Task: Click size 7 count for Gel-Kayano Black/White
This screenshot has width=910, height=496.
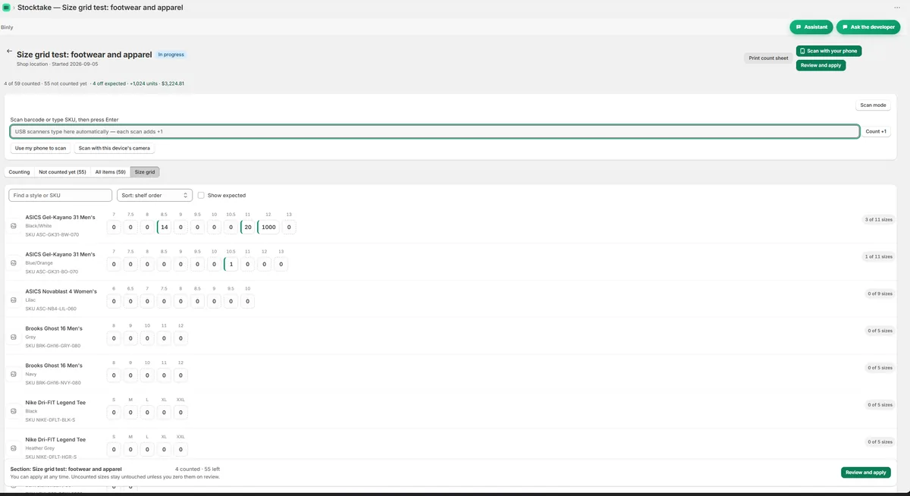Action: point(114,227)
